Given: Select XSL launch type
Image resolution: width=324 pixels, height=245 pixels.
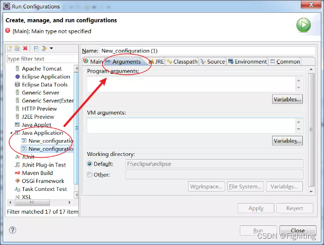Looking at the screenshot, I should [x=26, y=197].
